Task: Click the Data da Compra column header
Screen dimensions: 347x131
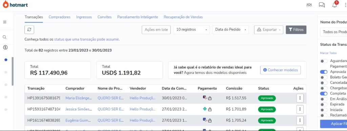Action: 174,88
